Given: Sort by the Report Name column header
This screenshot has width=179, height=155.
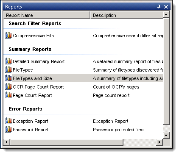Looking at the screenshot, I should [x=47, y=15].
